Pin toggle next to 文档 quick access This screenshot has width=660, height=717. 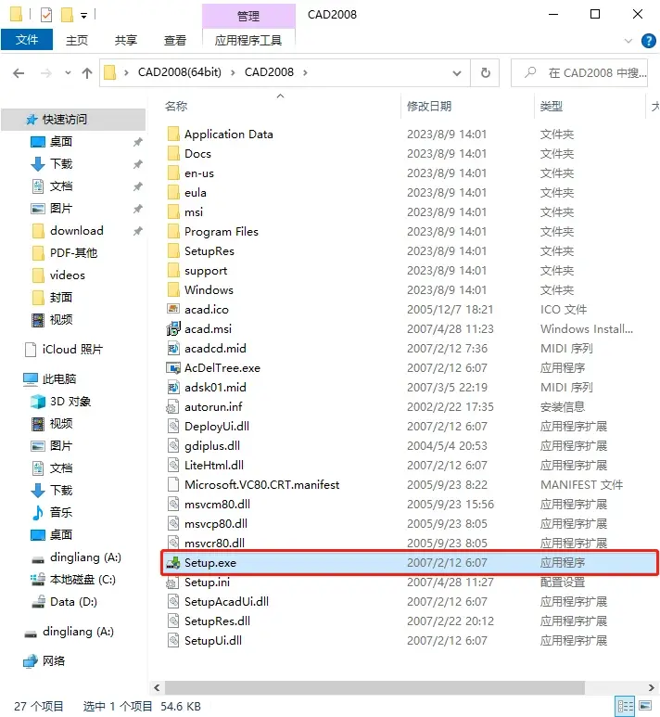137,186
